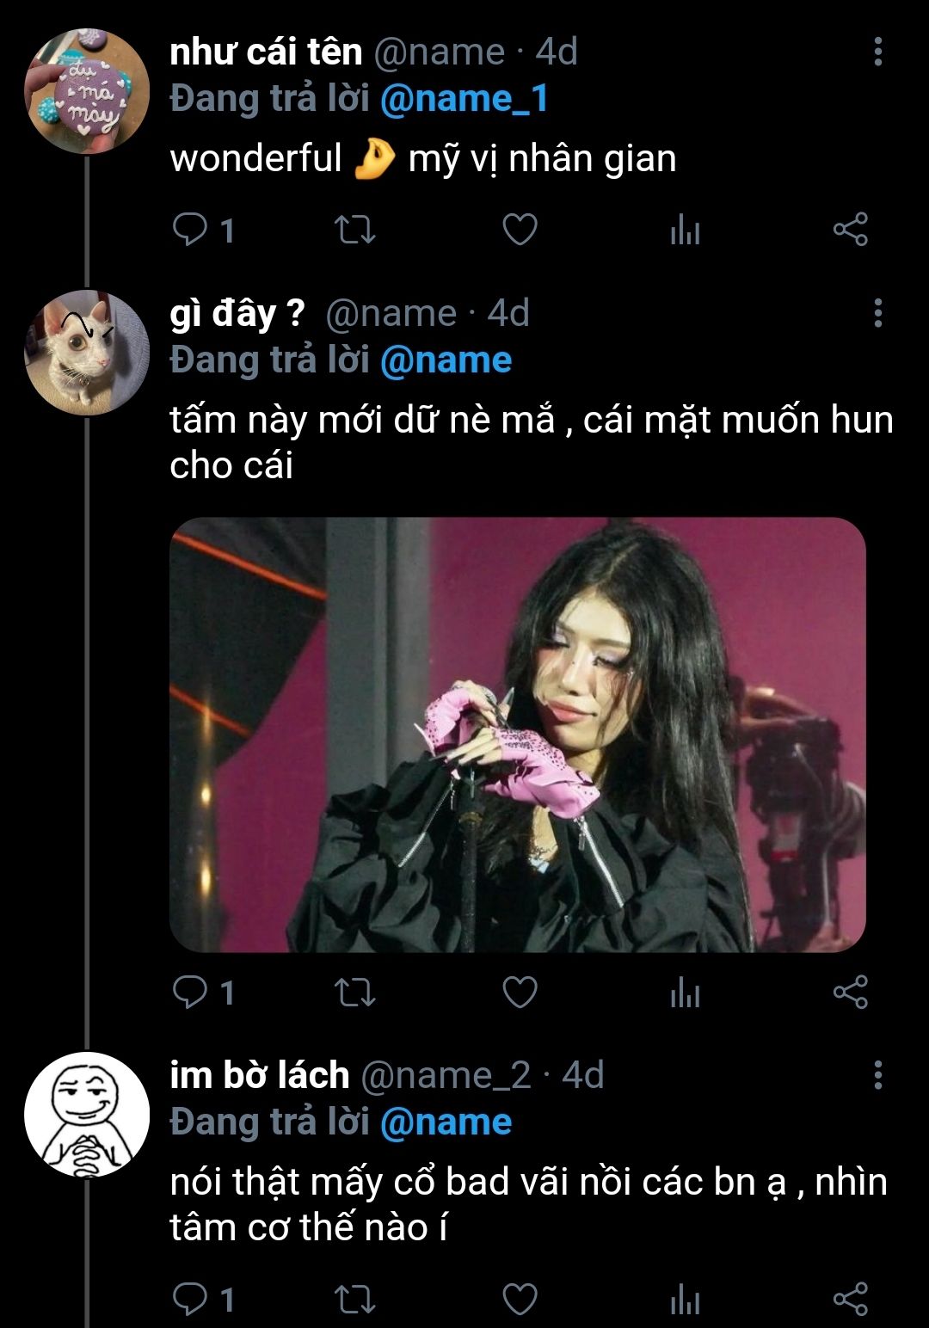Retweet the "wonderful mỹ vị nhân gian" tweet
Viewport: 929px width, 1328px height.
tap(354, 230)
